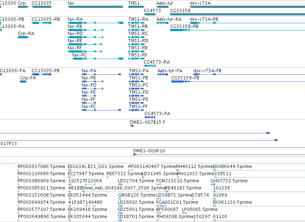Click EST label BP560097
305x222 pixels.
167,209
